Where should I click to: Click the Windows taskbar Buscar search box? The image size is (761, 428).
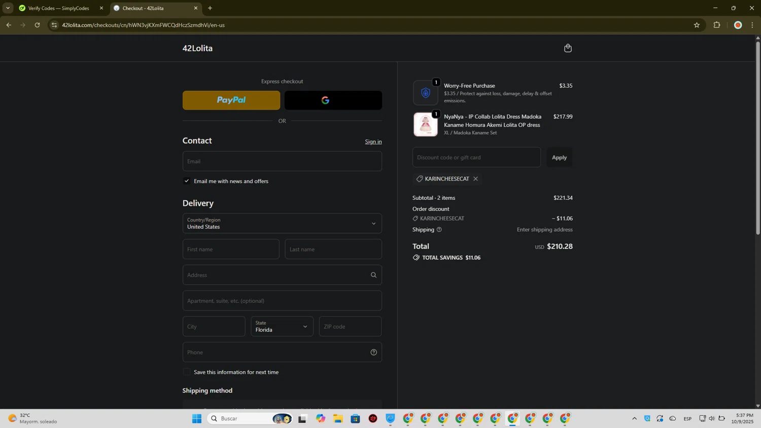coord(250,418)
